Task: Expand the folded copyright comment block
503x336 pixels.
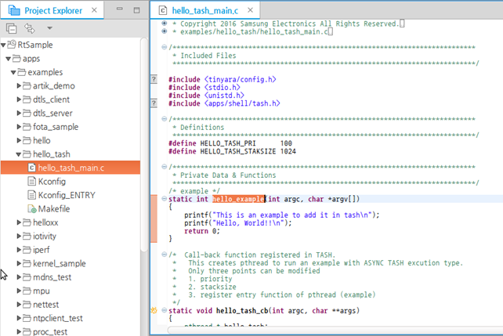Action: [x=163, y=23]
